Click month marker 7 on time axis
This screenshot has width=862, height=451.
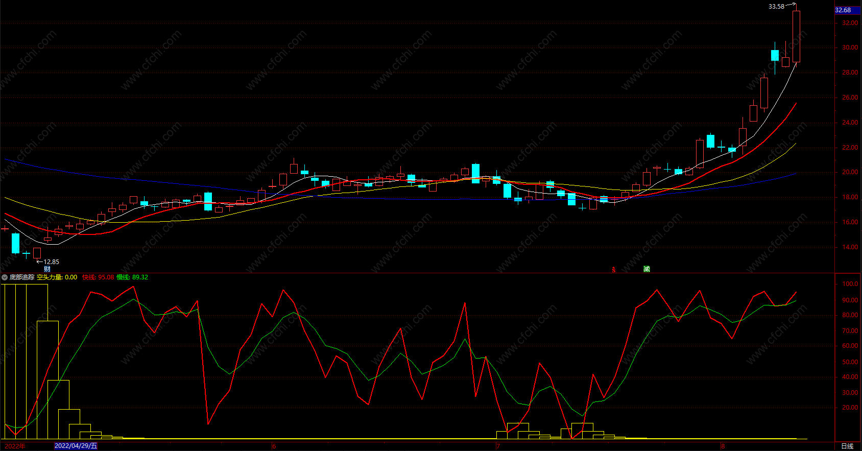tap(498, 446)
